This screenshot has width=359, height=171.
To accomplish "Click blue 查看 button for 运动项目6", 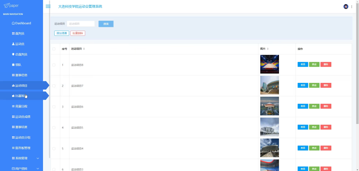I will (x=303, y=106).
